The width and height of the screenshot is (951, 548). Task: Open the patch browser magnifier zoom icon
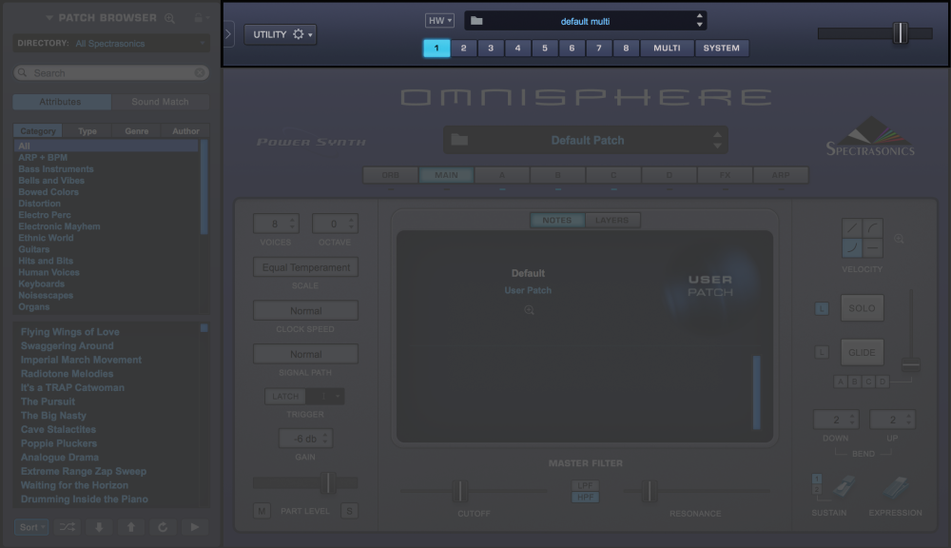coord(170,18)
